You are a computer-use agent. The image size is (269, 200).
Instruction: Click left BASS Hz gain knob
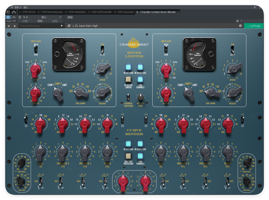[x=40, y=152]
